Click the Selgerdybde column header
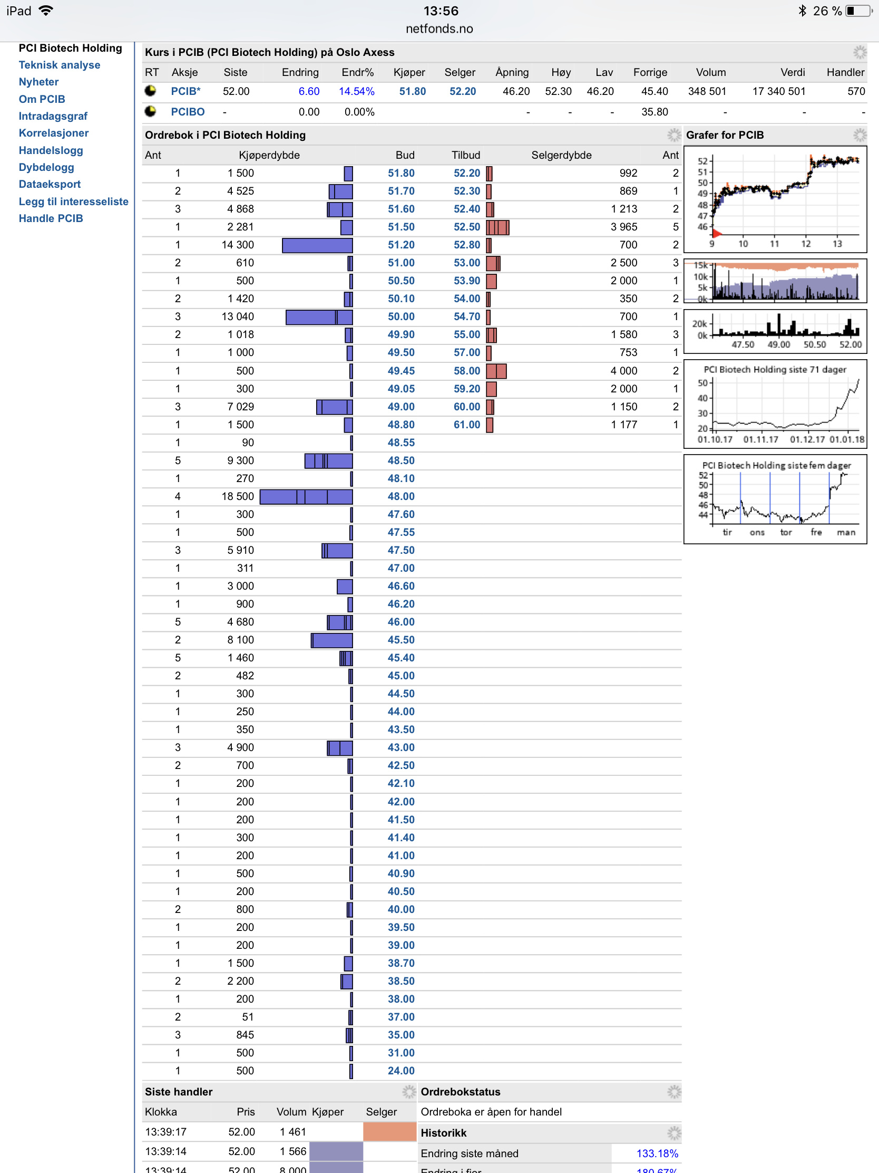The image size is (879, 1173). [x=561, y=155]
